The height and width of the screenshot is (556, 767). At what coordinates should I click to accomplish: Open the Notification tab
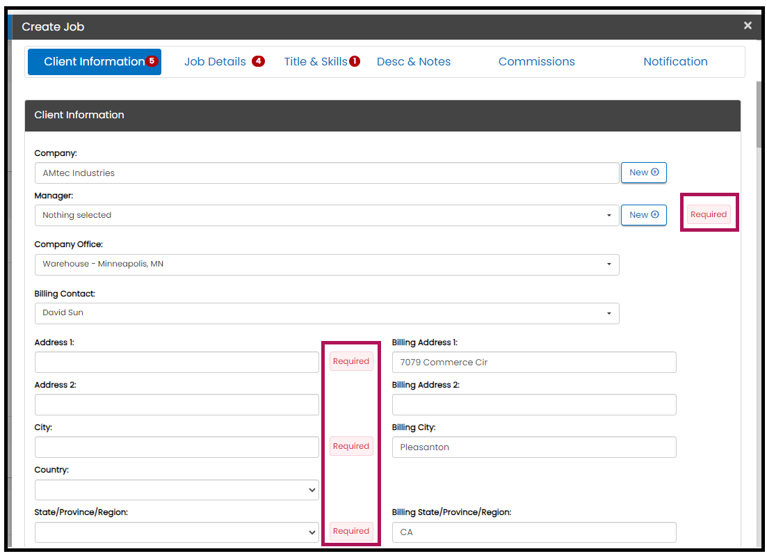tap(675, 62)
